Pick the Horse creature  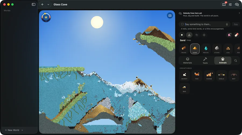pos(209,76)
